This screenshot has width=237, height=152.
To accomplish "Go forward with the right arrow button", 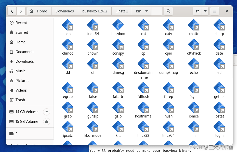I will [x=21, y=11].
